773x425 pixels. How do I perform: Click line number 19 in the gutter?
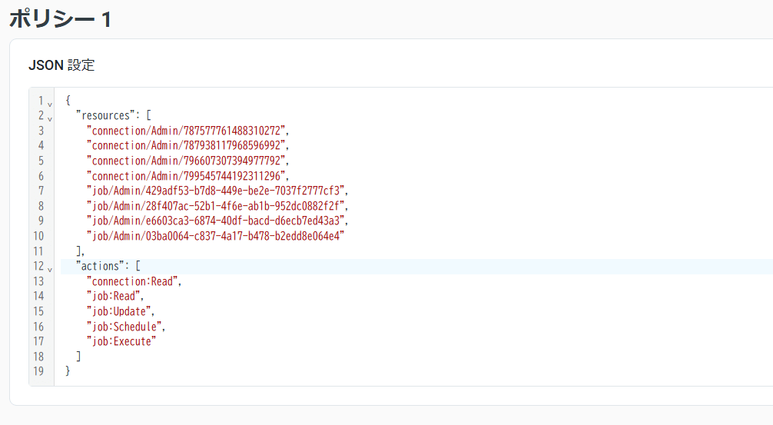38,371
